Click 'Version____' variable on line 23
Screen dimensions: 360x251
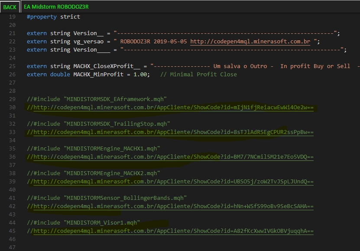[92, 50]
